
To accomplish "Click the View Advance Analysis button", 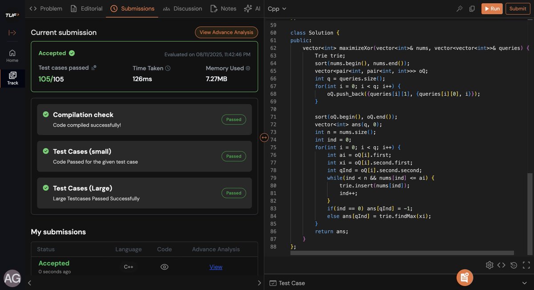I will [x=227, y=32].
